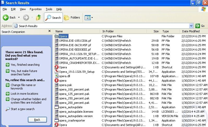Select opera_autoupdate.version file icon

click(x=57, y=116)
